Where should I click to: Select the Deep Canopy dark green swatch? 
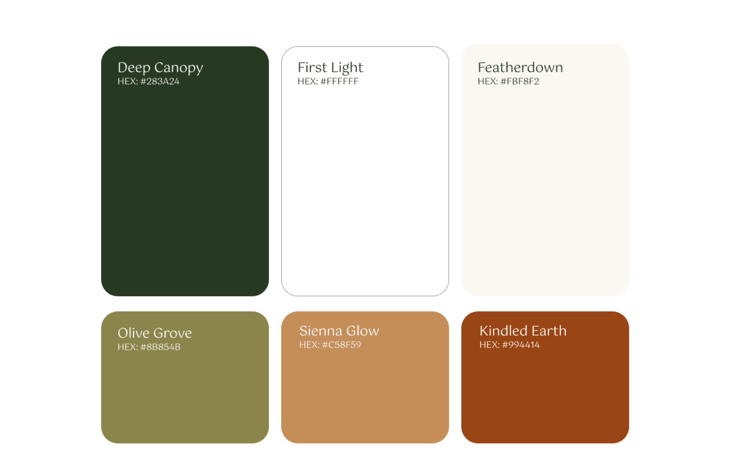[x=185, y=171]
